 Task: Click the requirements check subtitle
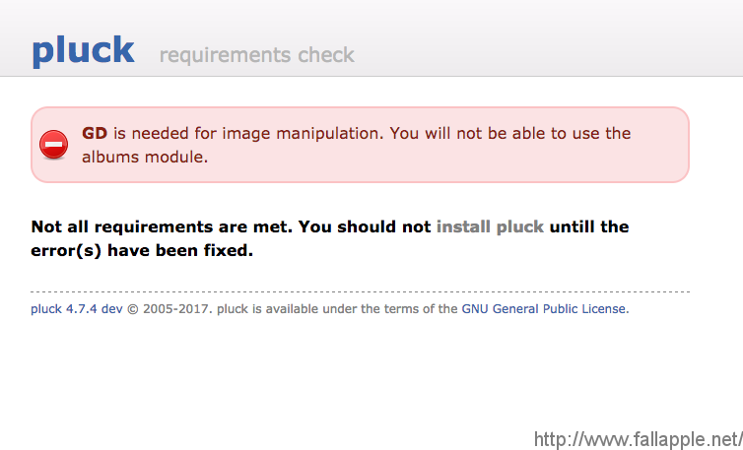click(x=257, y=55)
